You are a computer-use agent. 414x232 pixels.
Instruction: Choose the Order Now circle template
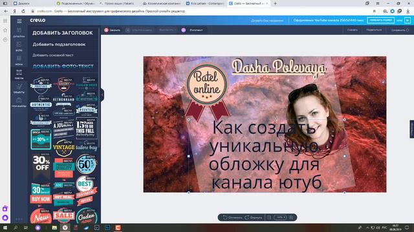pos(86,216)
